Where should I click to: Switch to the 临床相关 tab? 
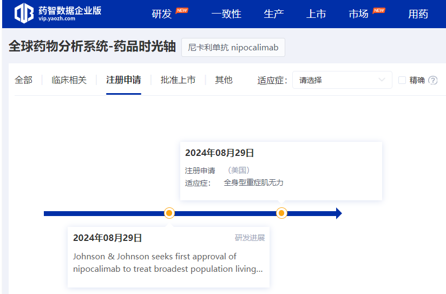69,80
